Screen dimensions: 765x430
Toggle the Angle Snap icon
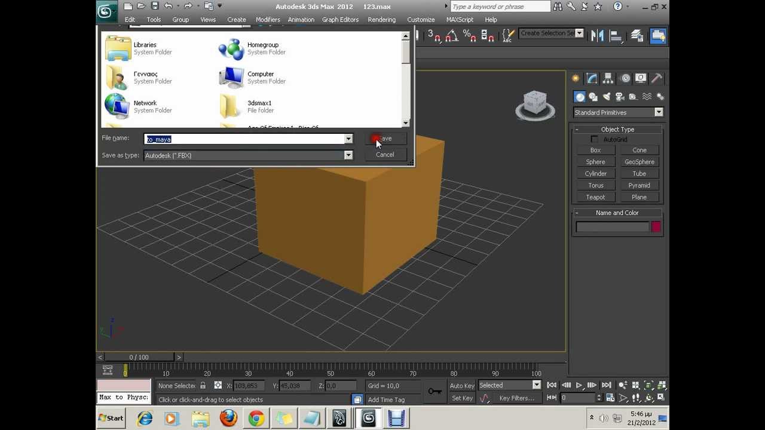451,36
